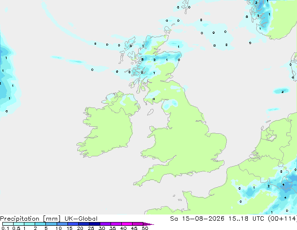Select the 15–20 mm legend color swatch
297x230 pixels.
[x=73, y=224]
